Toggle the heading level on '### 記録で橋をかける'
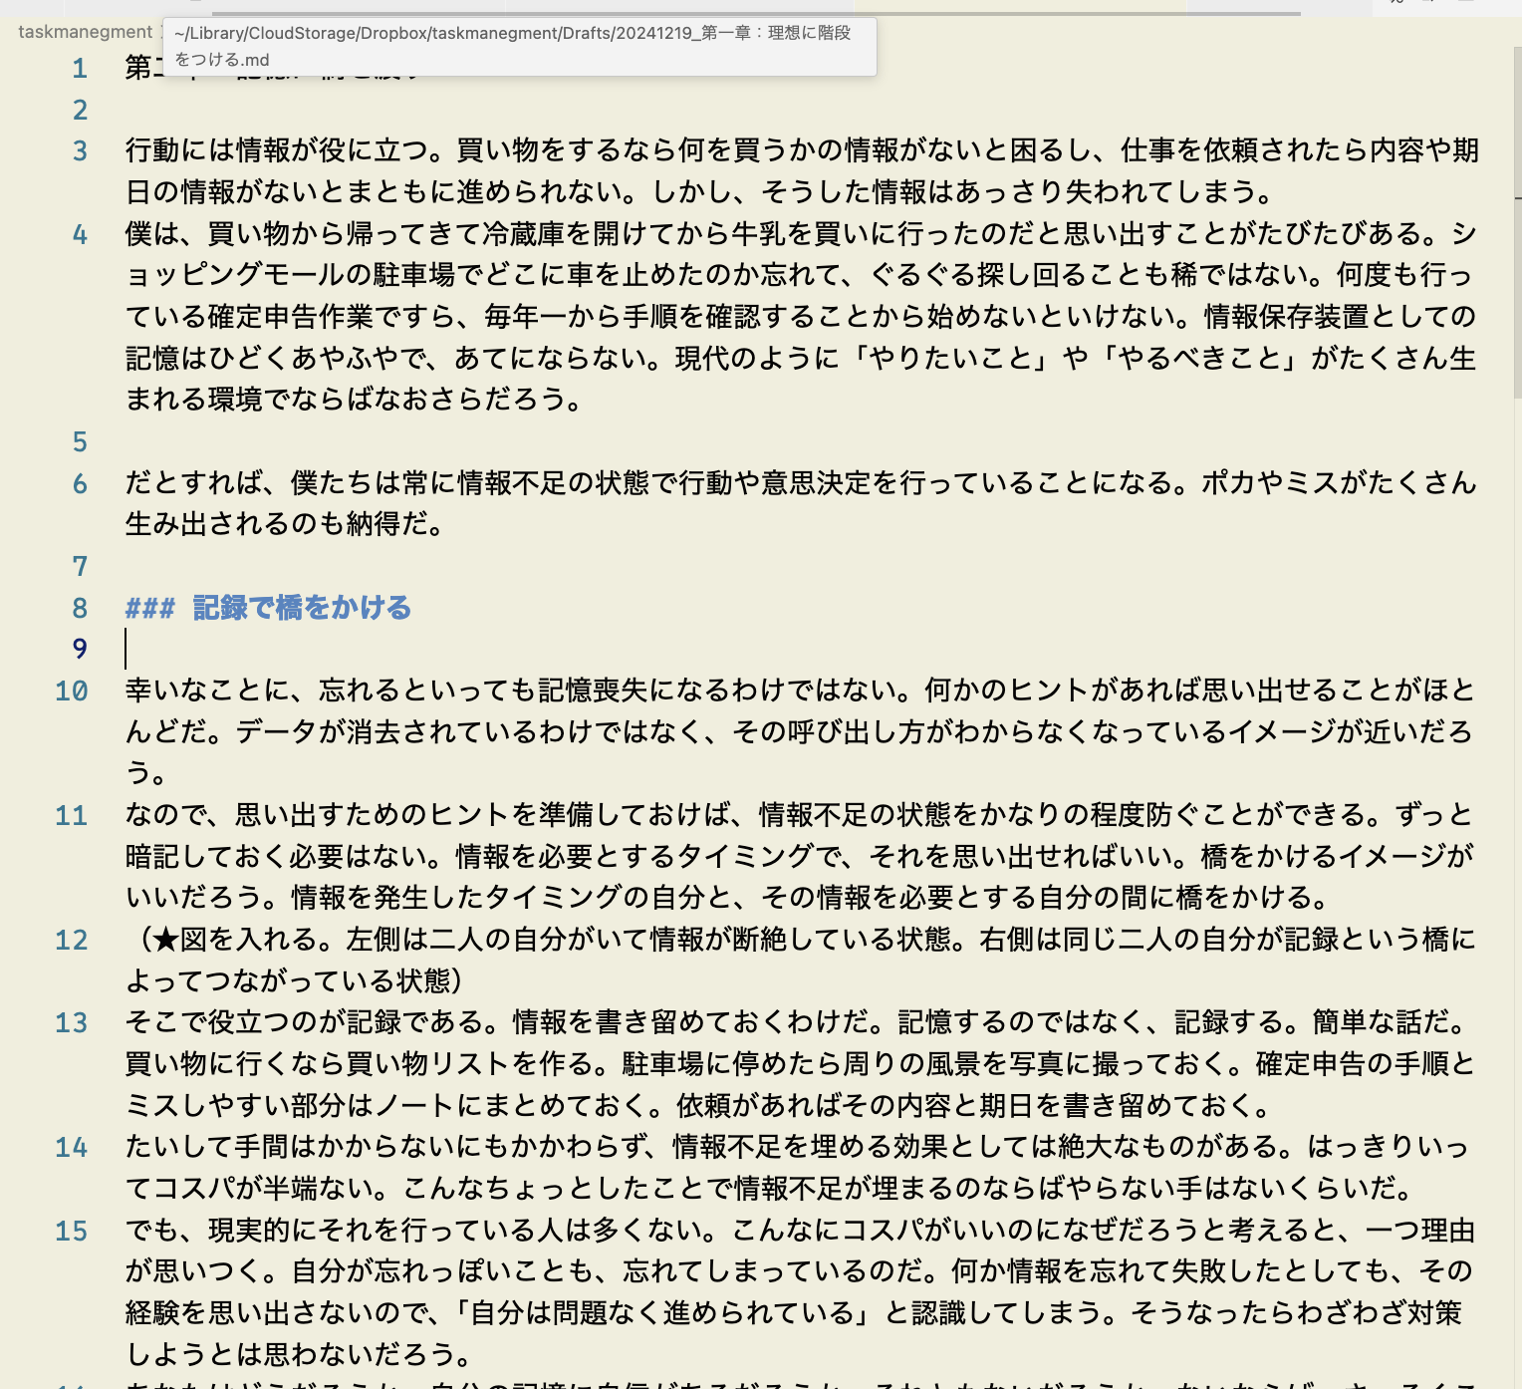Image resolution: width=1522 pixels, height=1389 pixels. point(150,608)
